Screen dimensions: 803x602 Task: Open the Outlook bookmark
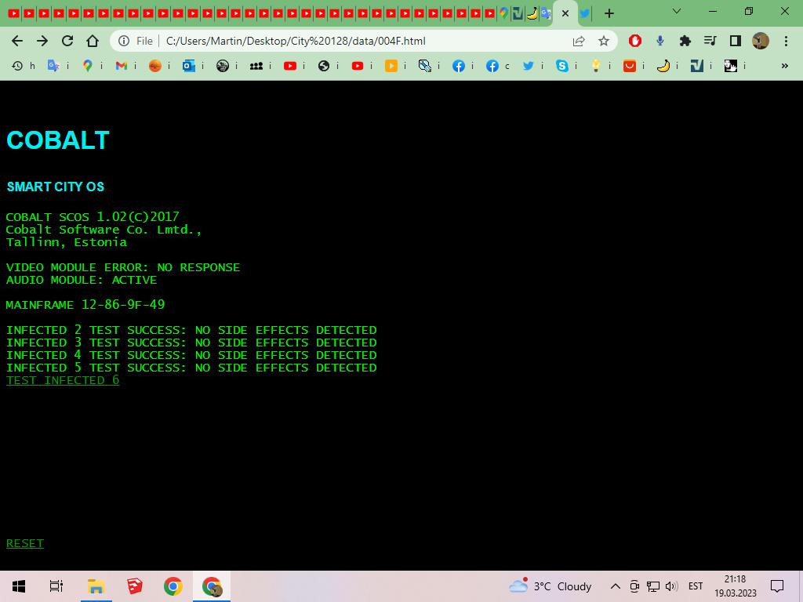click(189, 66)
